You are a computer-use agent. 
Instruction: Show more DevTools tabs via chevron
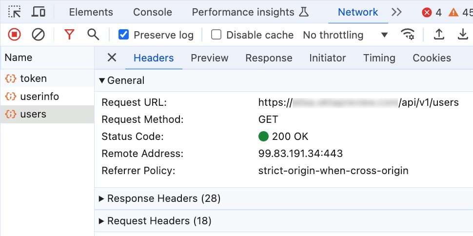tap(396, 12)
